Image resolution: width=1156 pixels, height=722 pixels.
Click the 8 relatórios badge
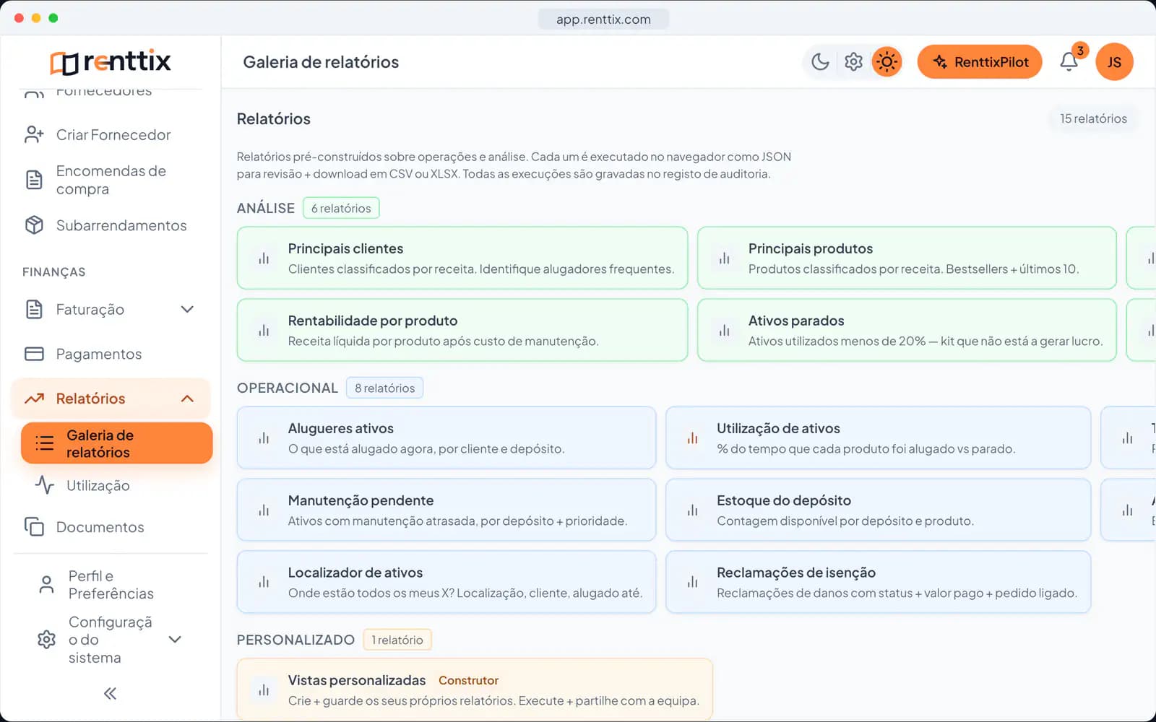pyautogui.click(x=384, y=388)
